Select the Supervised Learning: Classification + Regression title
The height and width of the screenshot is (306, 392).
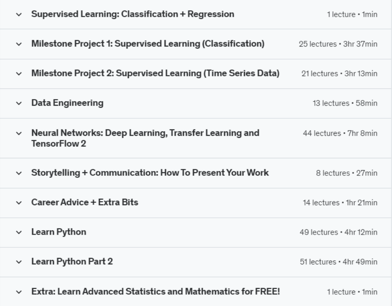(x=132, y=14)
